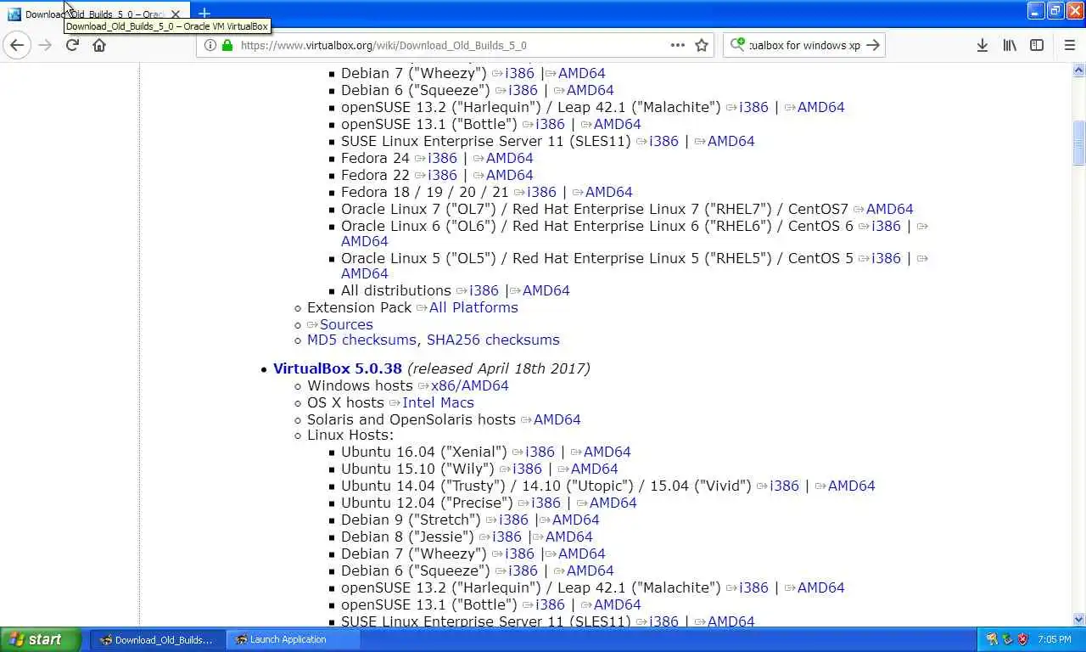Download Debian 9 Stretch i386 package
This screenshot has height=652, width=1086.
pyautogui.click(x=513, y=520)
